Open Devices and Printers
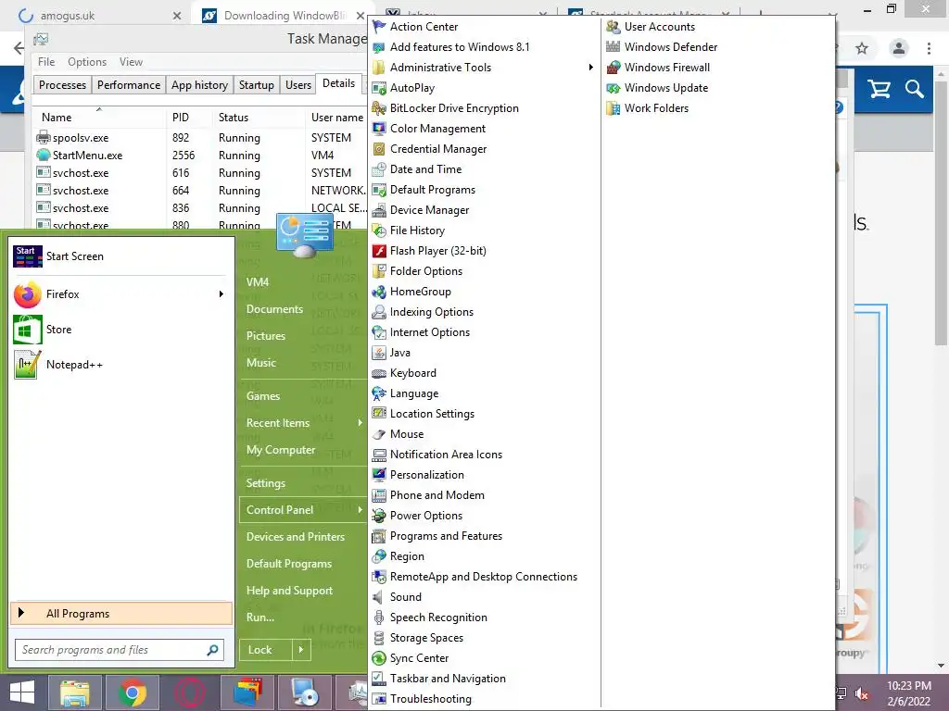This screenshot has width=949, height=711. tap(296, 537)
